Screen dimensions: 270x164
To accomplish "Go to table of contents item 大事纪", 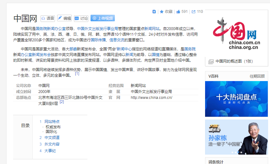I will coord(50,151).
